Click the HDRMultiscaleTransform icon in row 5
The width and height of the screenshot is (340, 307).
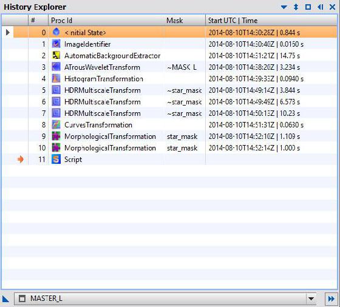[56, 90]
